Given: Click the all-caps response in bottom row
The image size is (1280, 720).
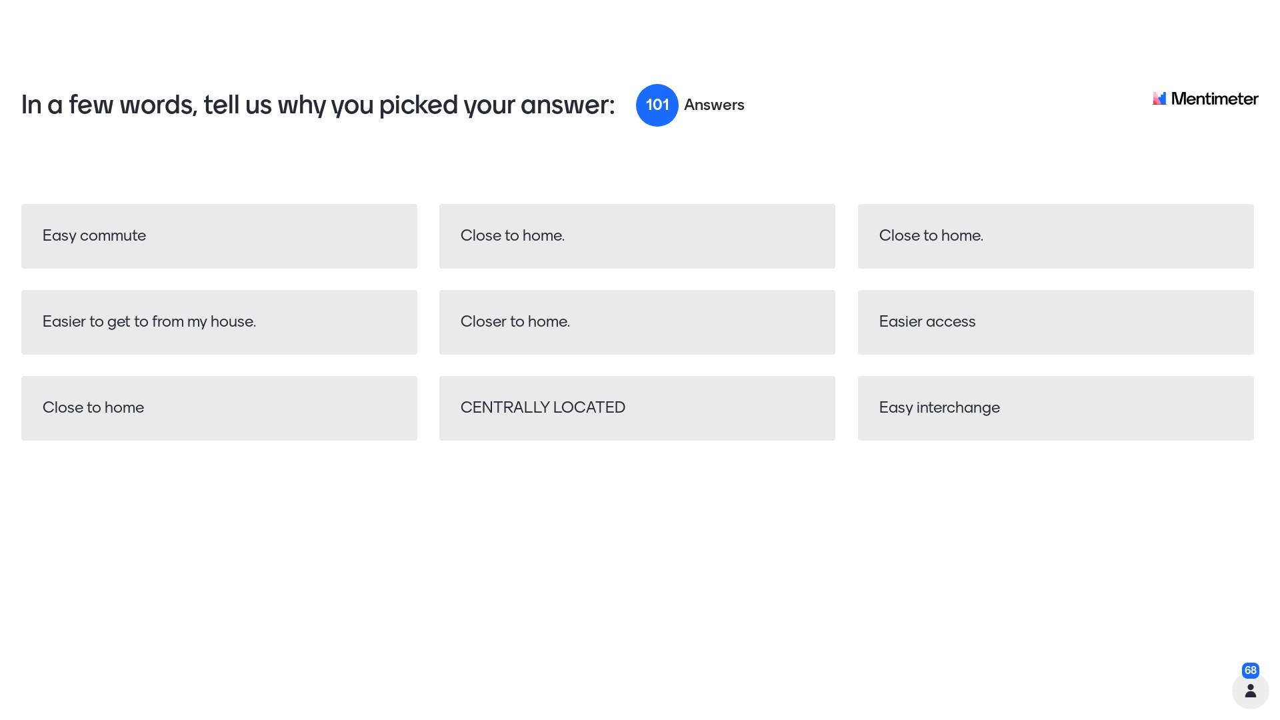Looking at the screenshot, I should tap(637, 408).
